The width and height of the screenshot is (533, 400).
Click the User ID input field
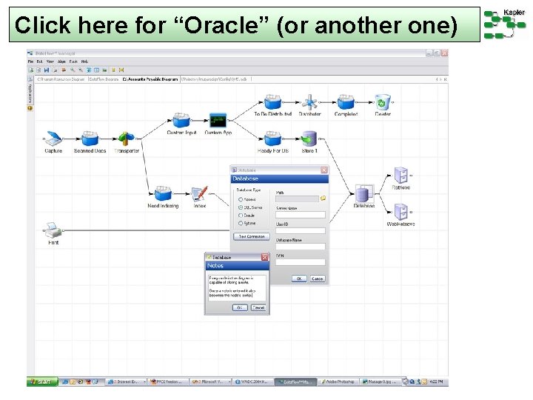(300, 231)
